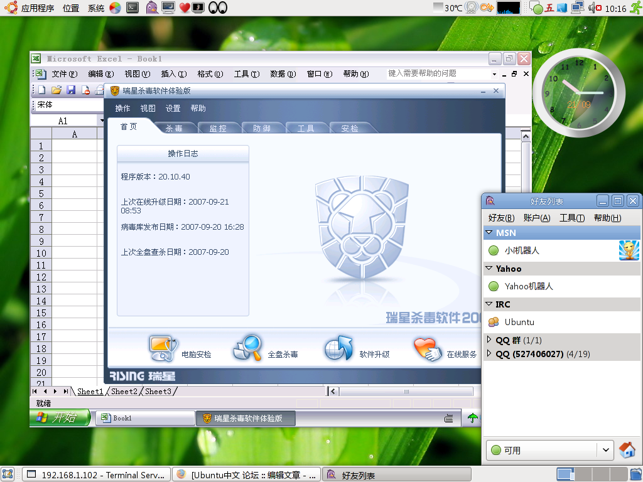Screen dimensions: 643x482
Task: Launch 电脑安检 computer checkup in Rising
Action: click(x=180, y=350)
